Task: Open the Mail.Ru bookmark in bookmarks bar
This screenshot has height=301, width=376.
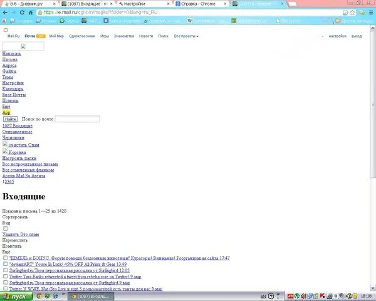Action: coord(91,21)
